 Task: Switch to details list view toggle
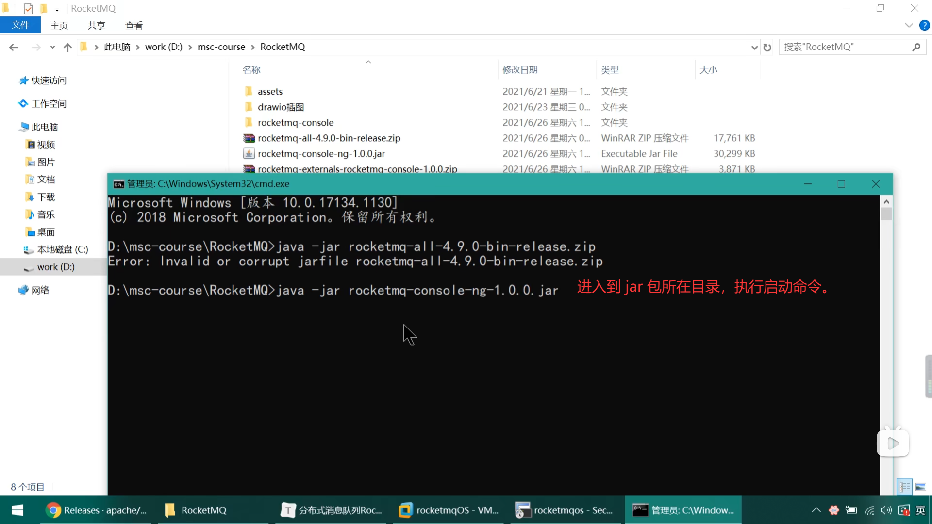coord(905,487)
